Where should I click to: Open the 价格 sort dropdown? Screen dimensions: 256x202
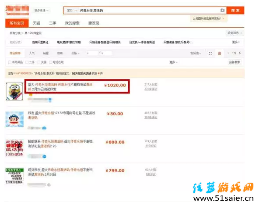coord(75,53)
